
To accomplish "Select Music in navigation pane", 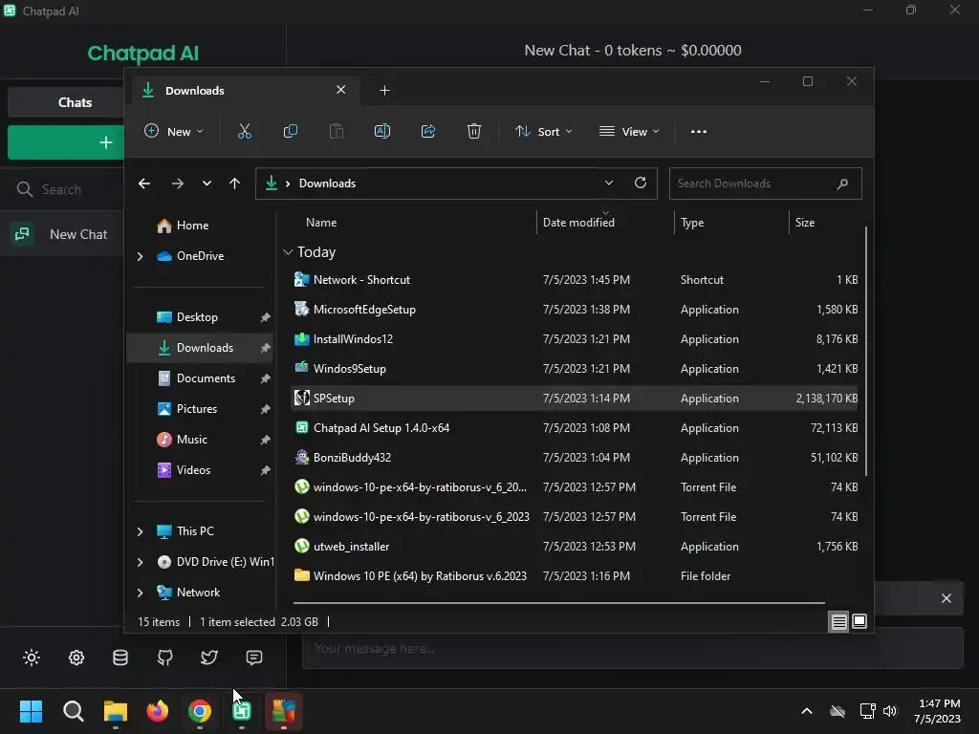I will pos(191,440).
